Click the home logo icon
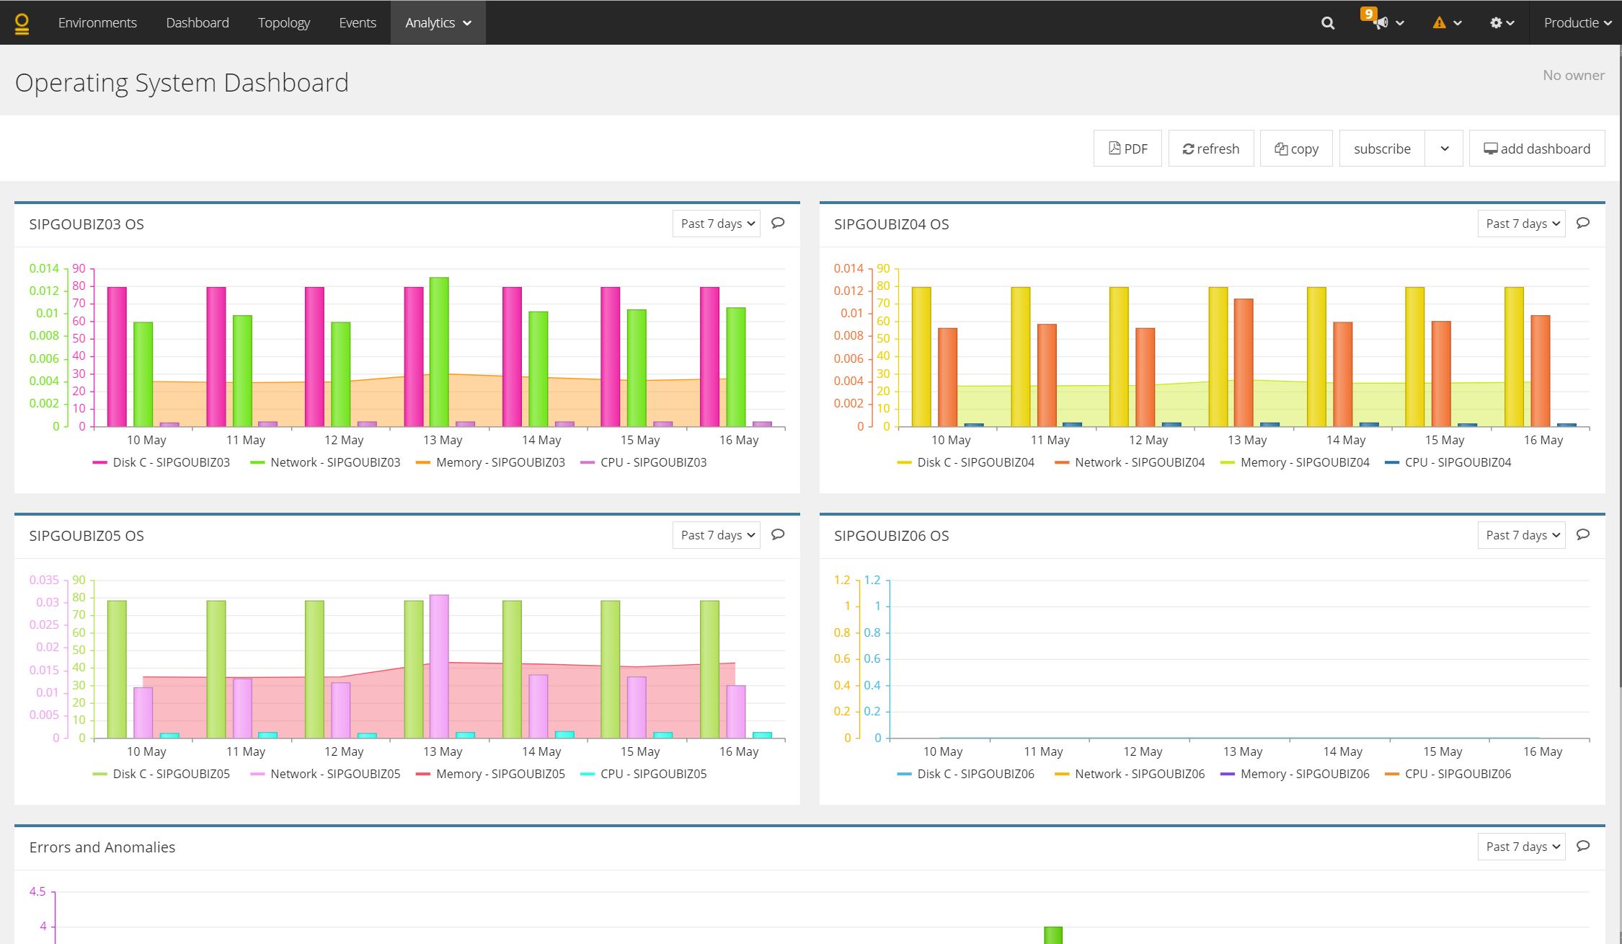Screen dimensions: 1622x944 tap(22, 23)
